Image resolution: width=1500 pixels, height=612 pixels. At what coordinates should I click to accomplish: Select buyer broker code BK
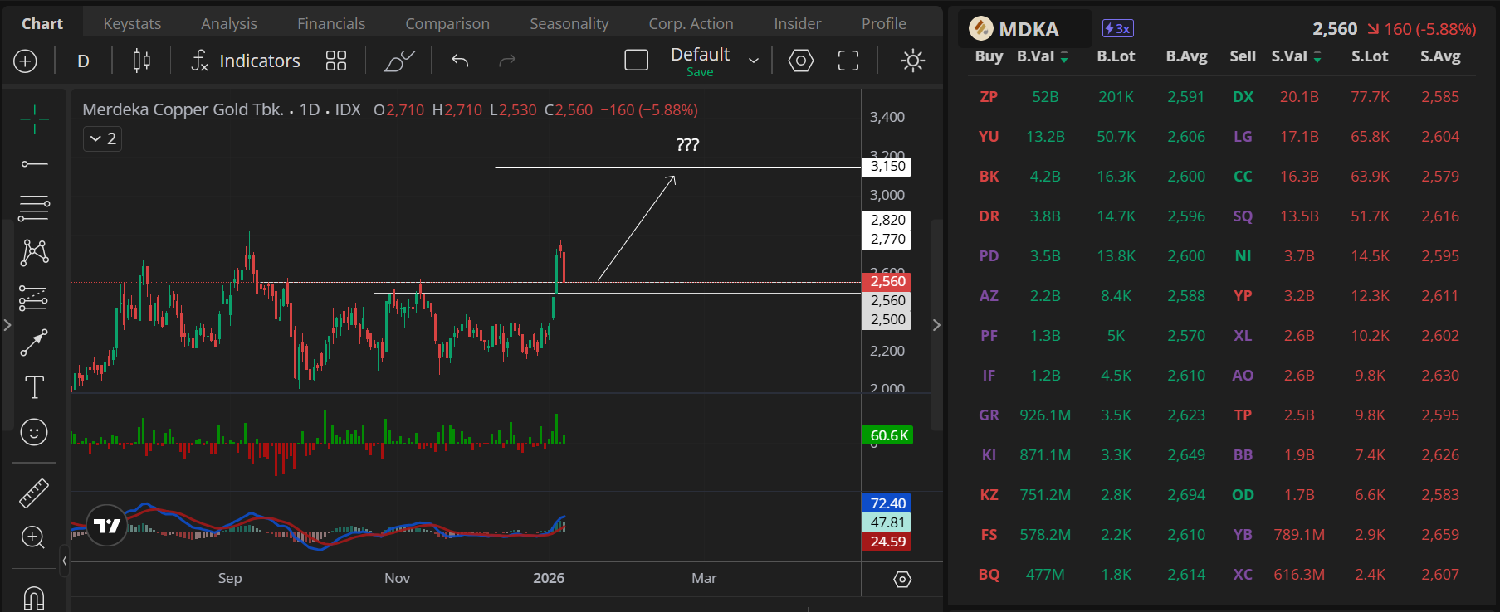pyautogui.click(x=989, y=177)
